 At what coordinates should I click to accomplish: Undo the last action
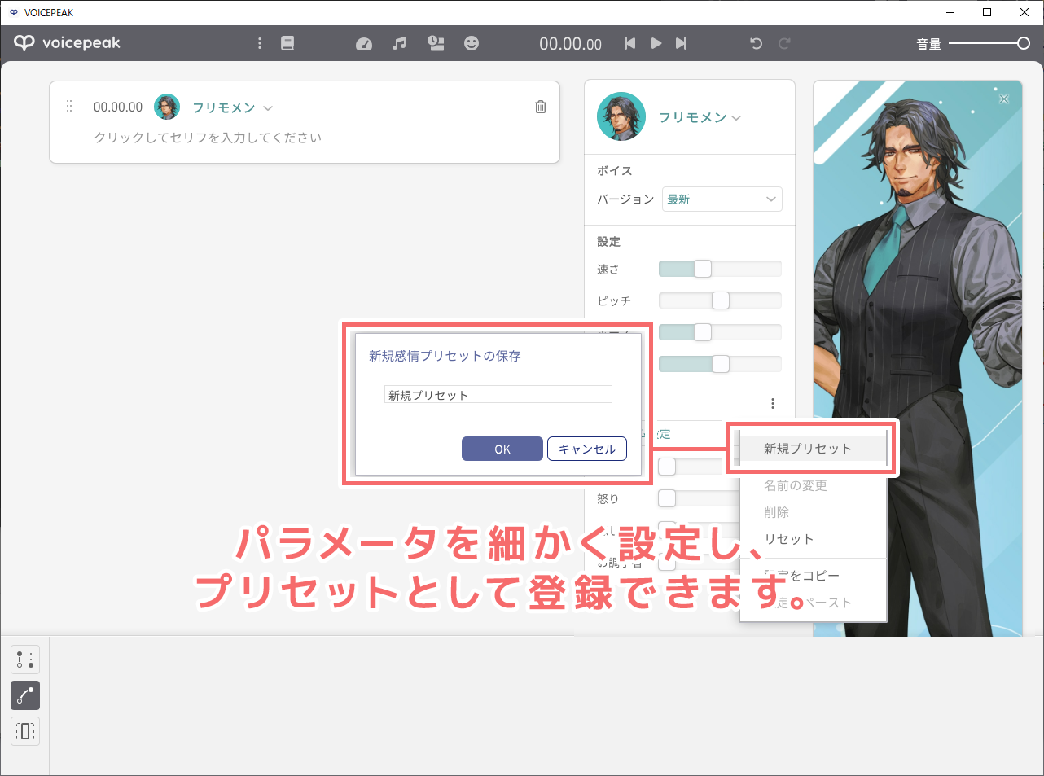[757, 43]
